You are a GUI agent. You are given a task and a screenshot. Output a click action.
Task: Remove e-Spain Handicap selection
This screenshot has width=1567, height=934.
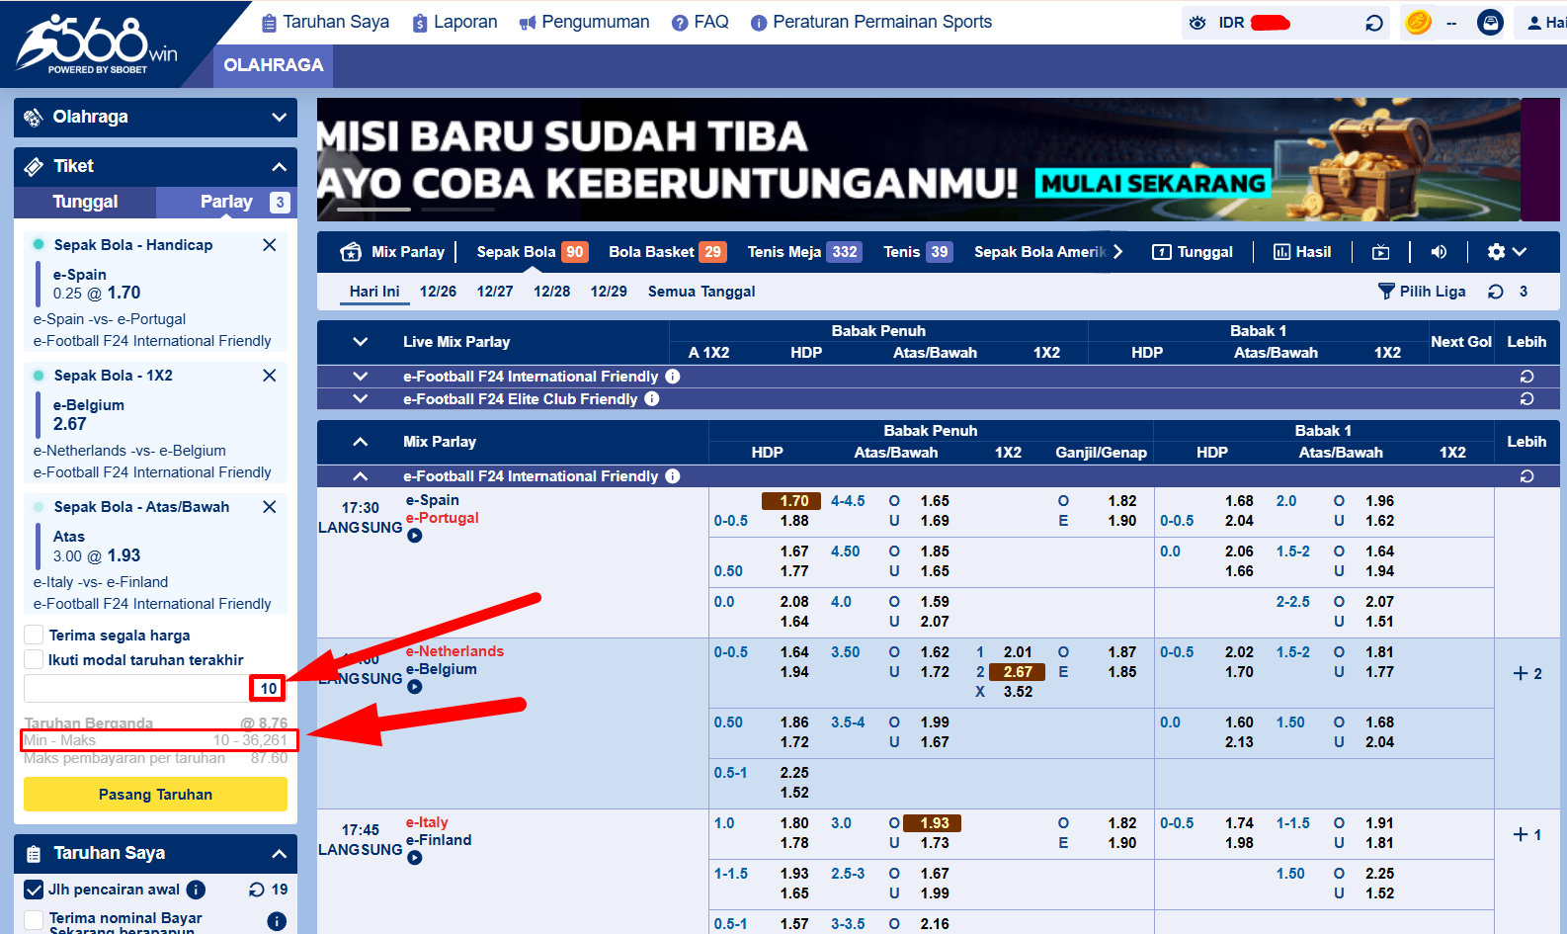pos(269,245)
